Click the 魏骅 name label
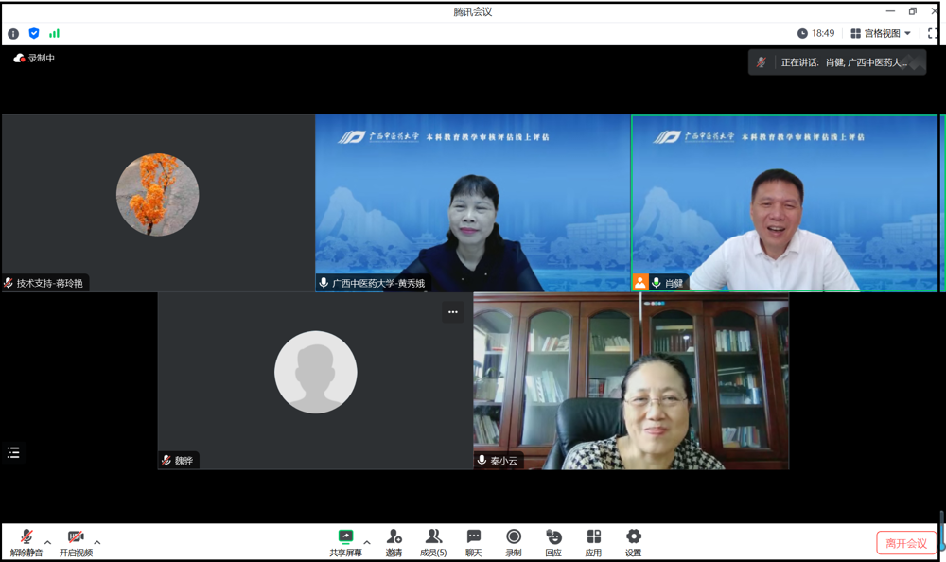This screenshot has height=562, width=946. pyautogui.click(x=184, y=461)
